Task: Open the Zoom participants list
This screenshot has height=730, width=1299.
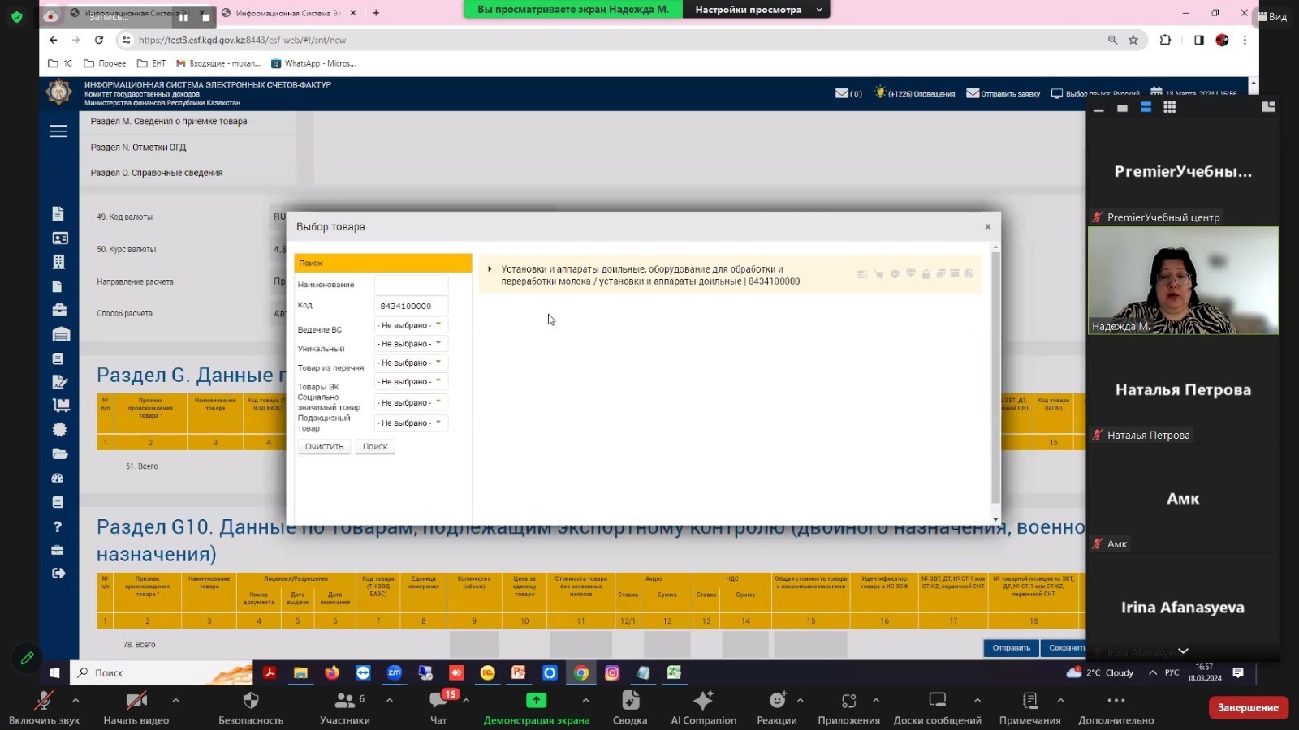Action: tap(344, 707)
